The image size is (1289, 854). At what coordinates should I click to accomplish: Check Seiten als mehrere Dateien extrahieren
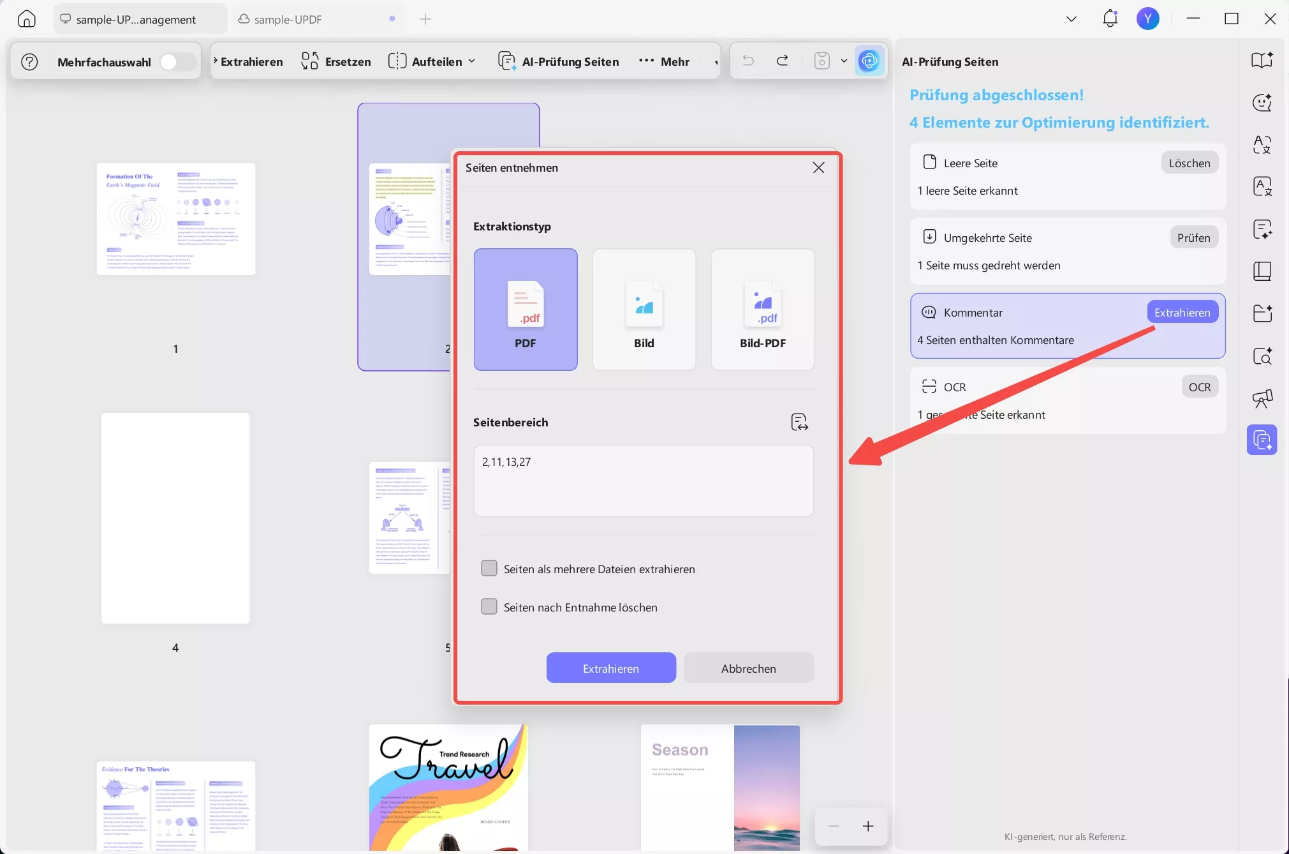(x=489, y=569)
